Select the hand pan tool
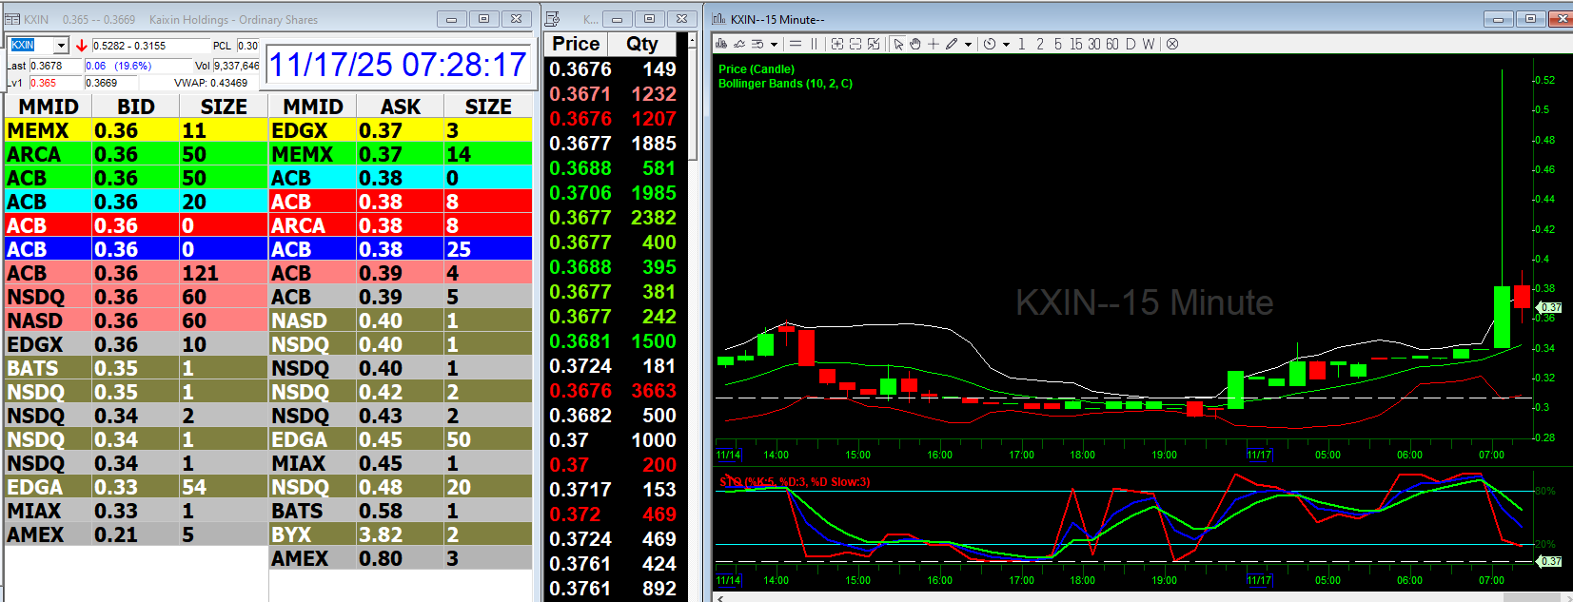Viewport: 1573px width, 602px height. (x=915, y=44)
